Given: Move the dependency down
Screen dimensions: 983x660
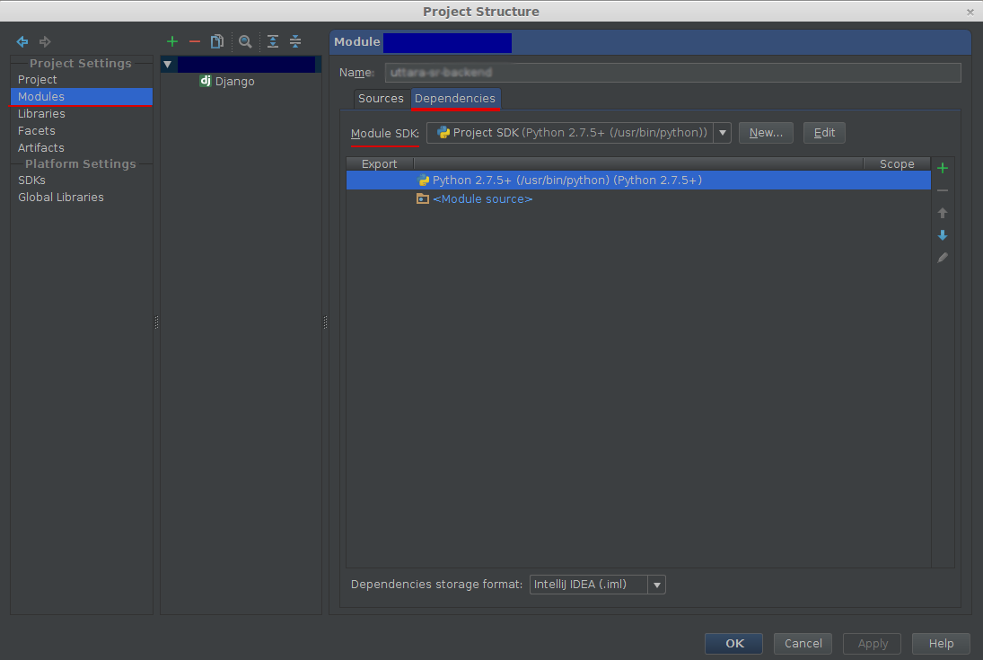Looking at the screenshot, I should click(943, 235).
